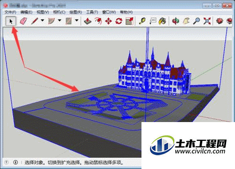Select the Orbit camera tool
The image size is (235, 169).
click(x=176, y=21)
